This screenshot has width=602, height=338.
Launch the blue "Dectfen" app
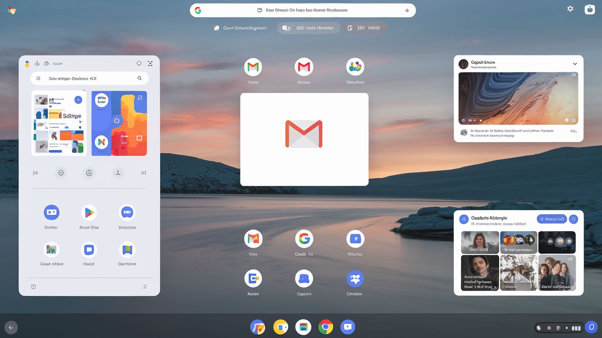point(51,212)
